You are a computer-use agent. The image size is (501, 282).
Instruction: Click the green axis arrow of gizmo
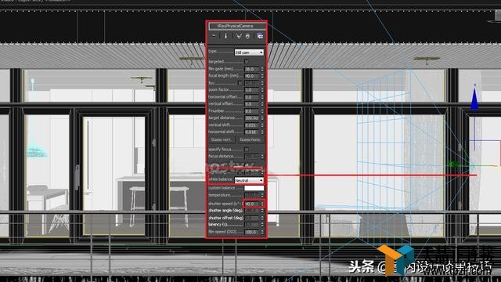tap(453, 164)
